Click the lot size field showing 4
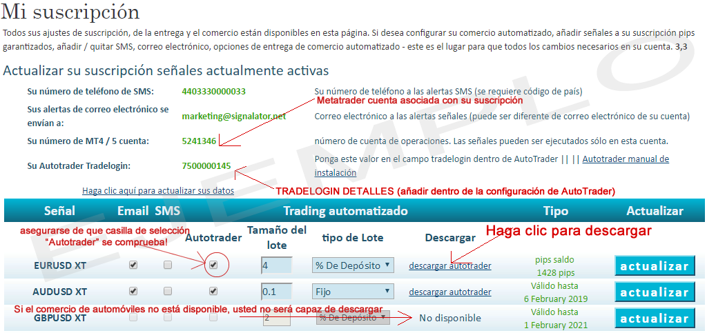 (276, 265)
